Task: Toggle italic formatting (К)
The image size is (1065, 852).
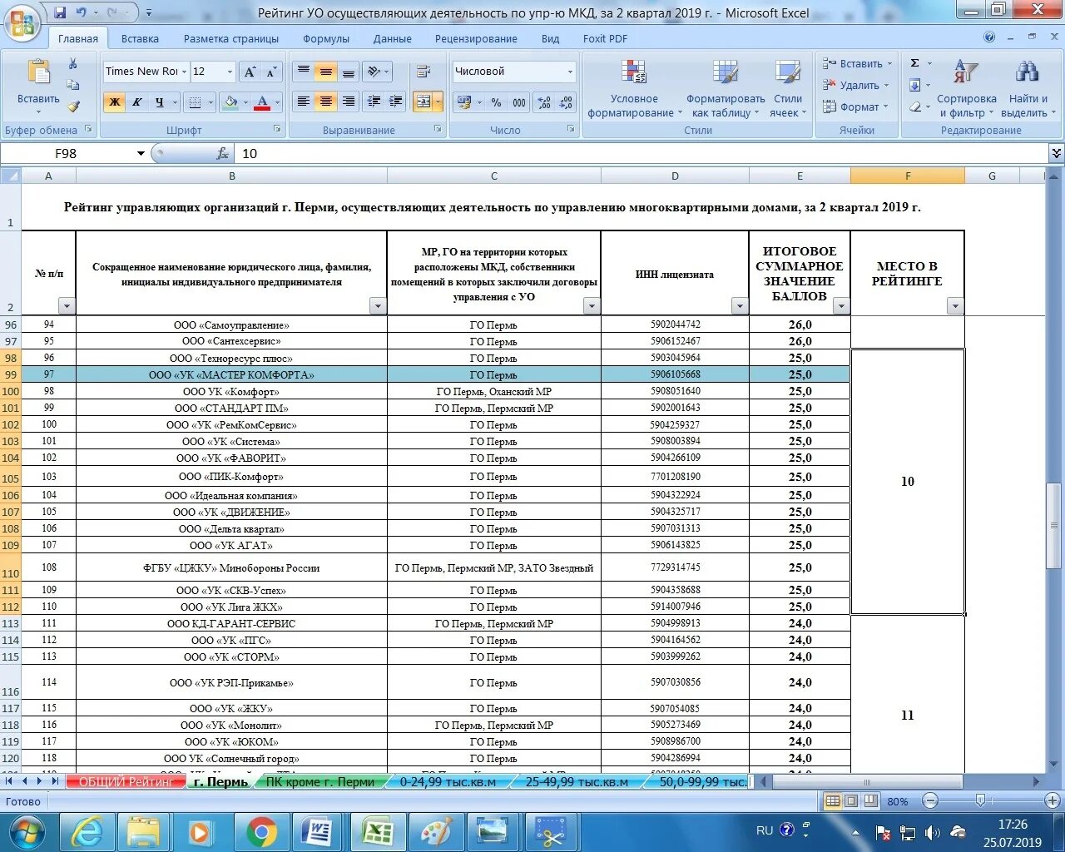Action: point(136,102)
